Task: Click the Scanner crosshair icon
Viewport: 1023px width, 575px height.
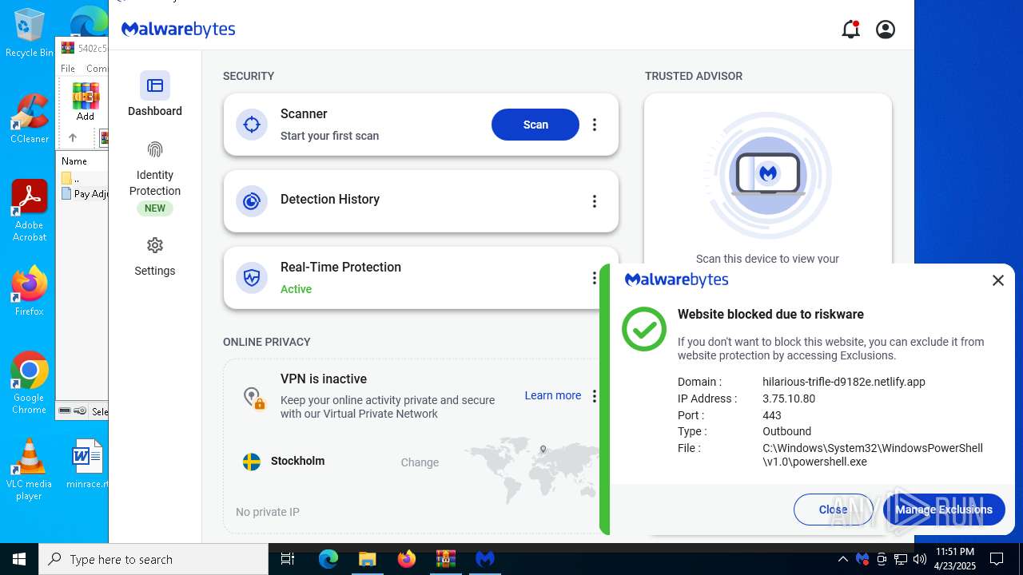Action: 252,125
